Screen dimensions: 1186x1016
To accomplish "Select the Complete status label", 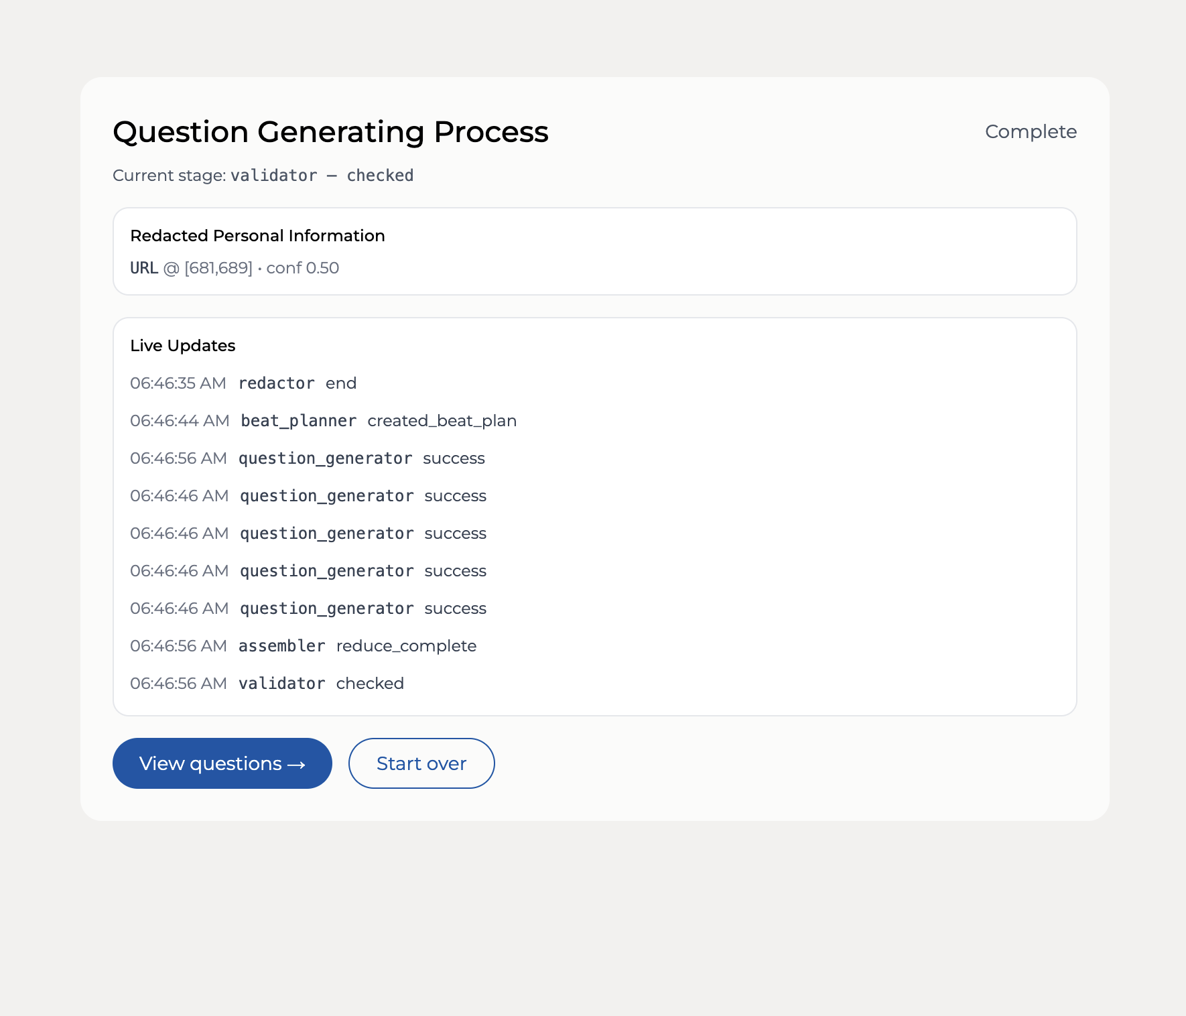I will click(x=1031, y=131).
